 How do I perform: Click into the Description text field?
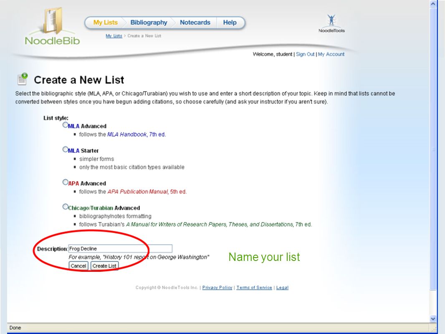[120, 248]
